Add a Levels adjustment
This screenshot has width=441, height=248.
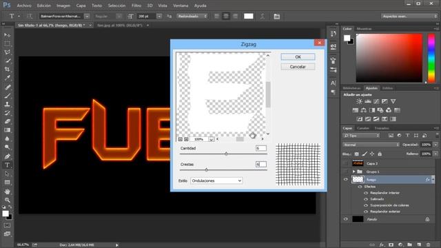pos(367,101)
